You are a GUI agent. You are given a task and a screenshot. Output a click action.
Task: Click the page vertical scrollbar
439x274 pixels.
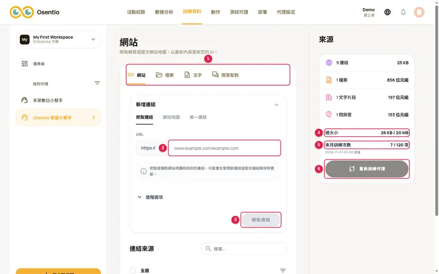tap(436, 112)
